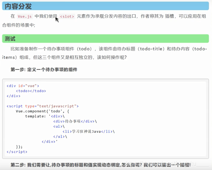Click the <todo></todo> code line

pyautogui.click(x=31, y=91)
